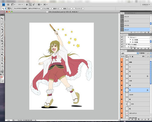
Task: Click the Zoom tool in application bar
Action: coord(30,5)
